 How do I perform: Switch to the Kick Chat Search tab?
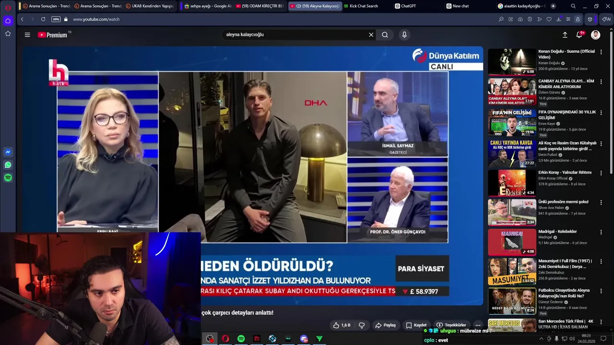coord(364,6)
